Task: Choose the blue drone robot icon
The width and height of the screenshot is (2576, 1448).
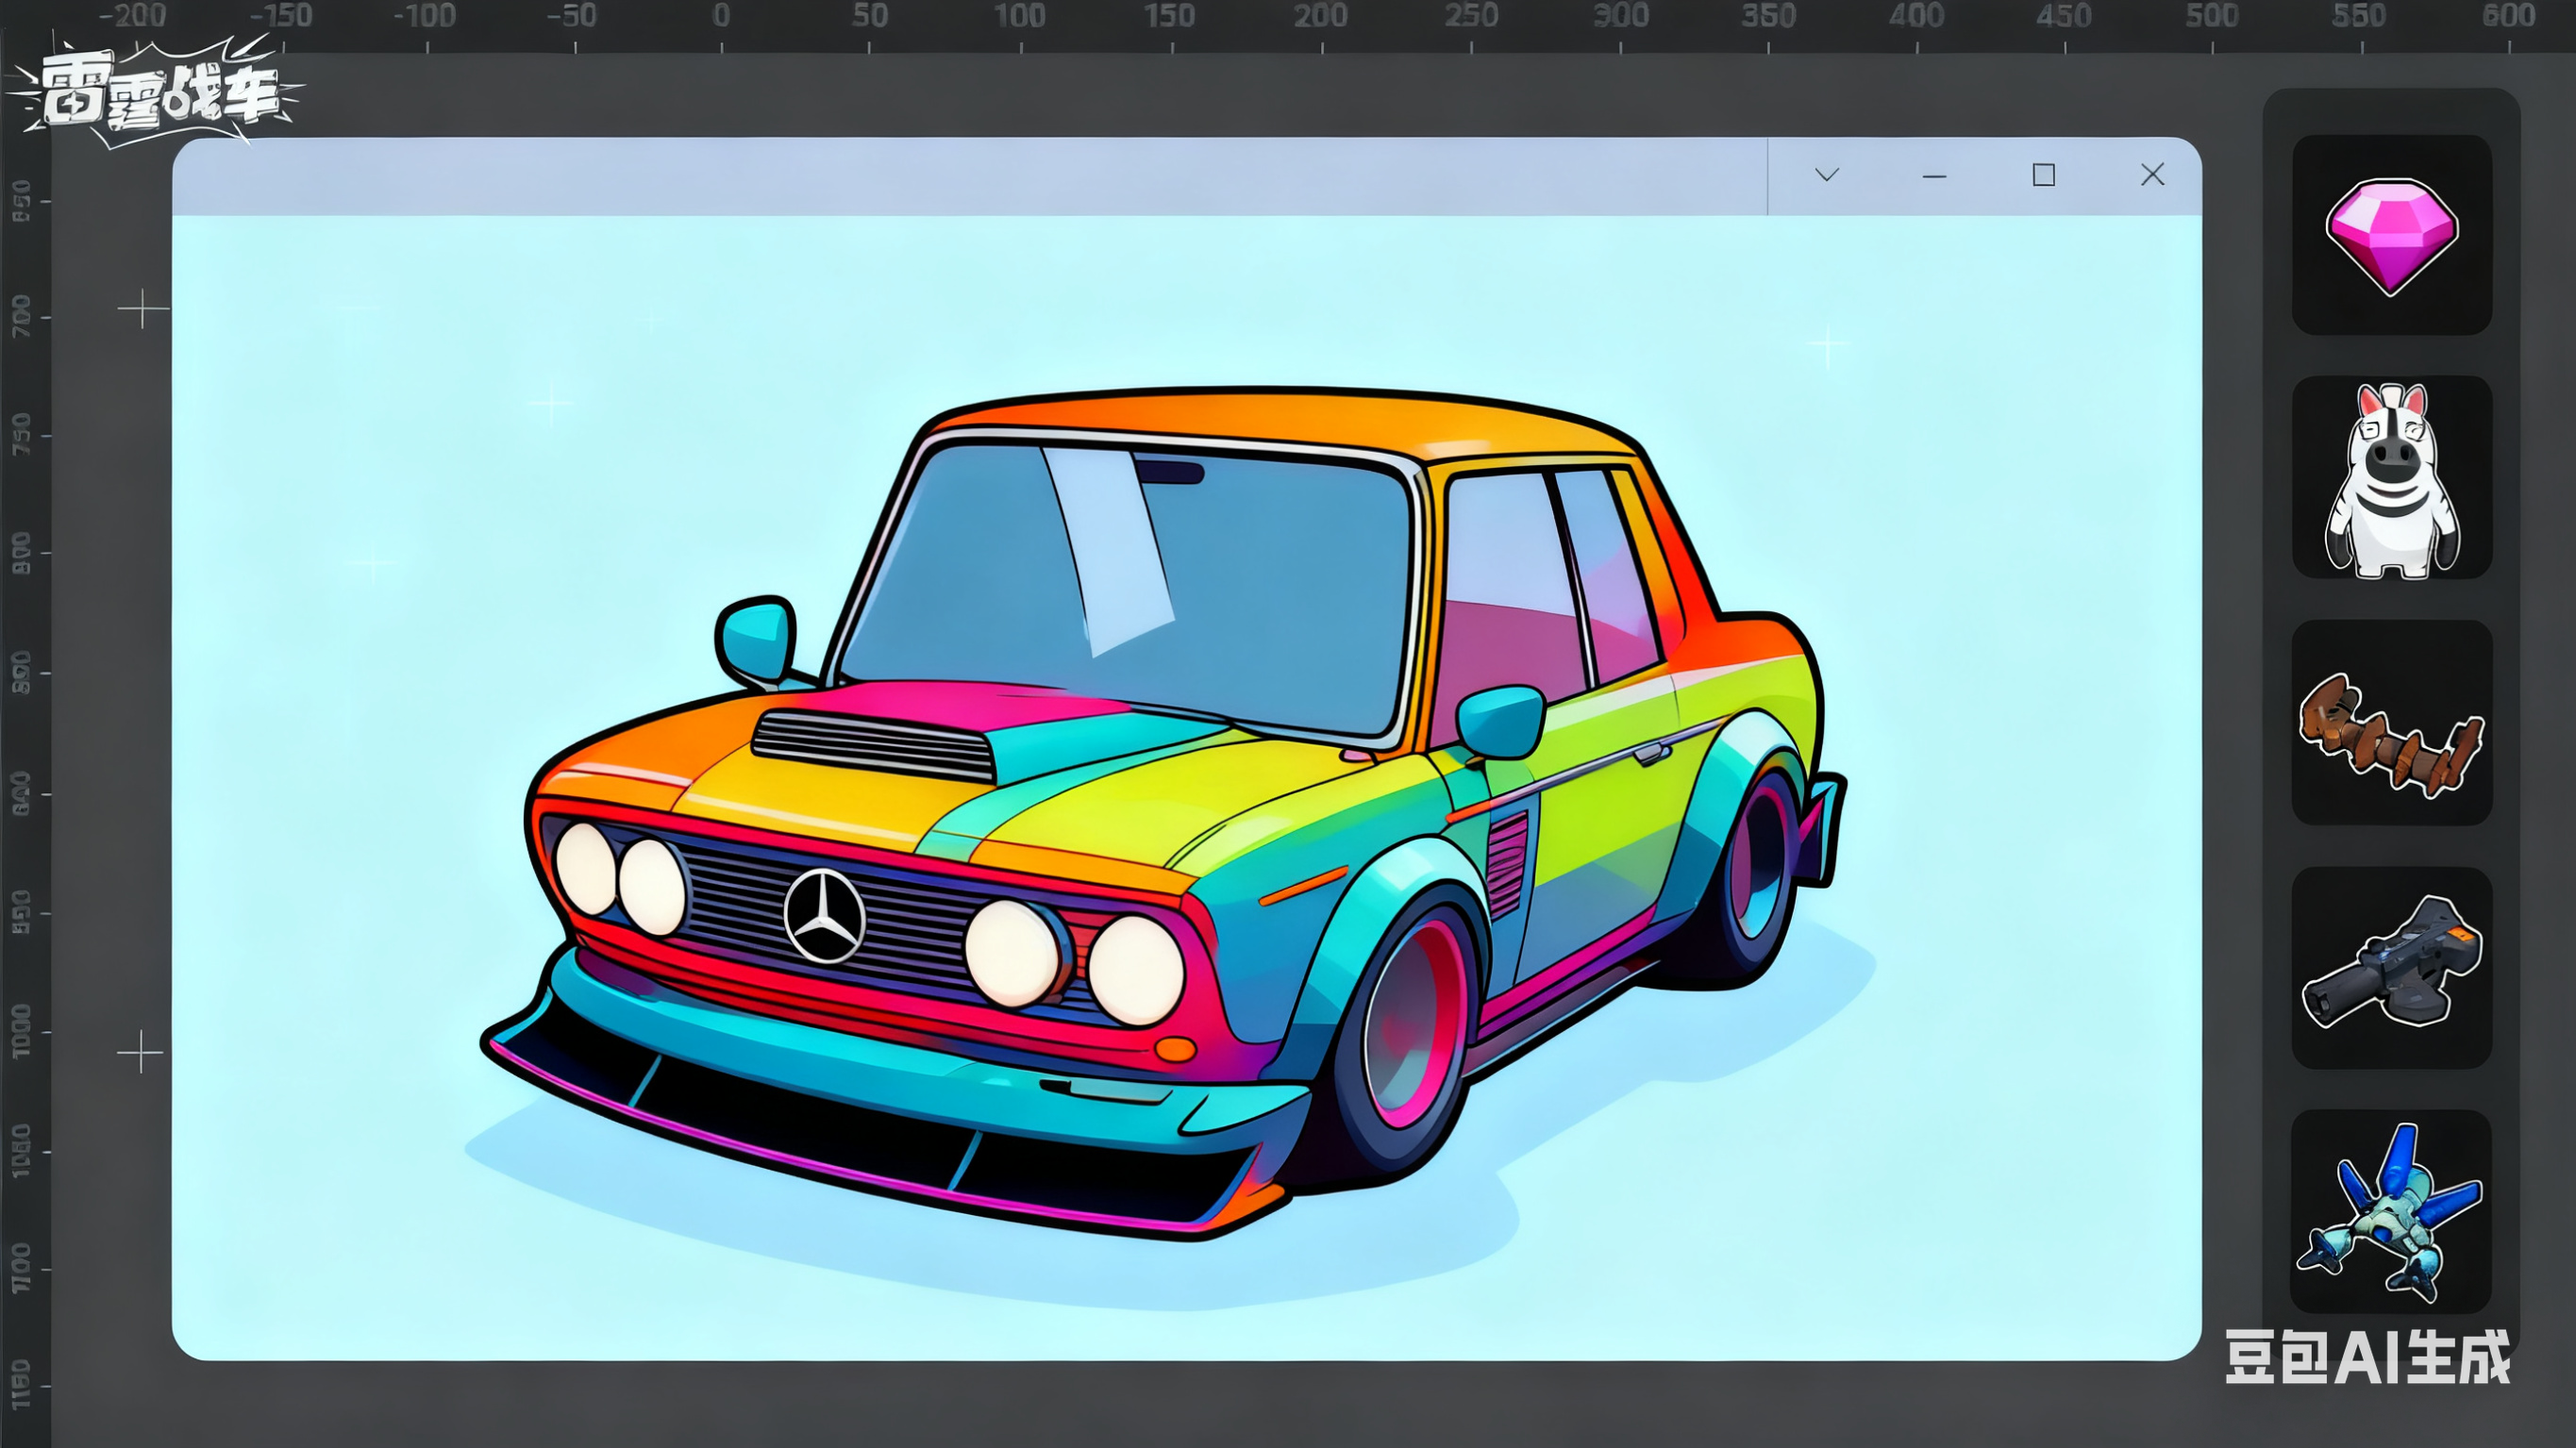Action: click(2390, 1213)
